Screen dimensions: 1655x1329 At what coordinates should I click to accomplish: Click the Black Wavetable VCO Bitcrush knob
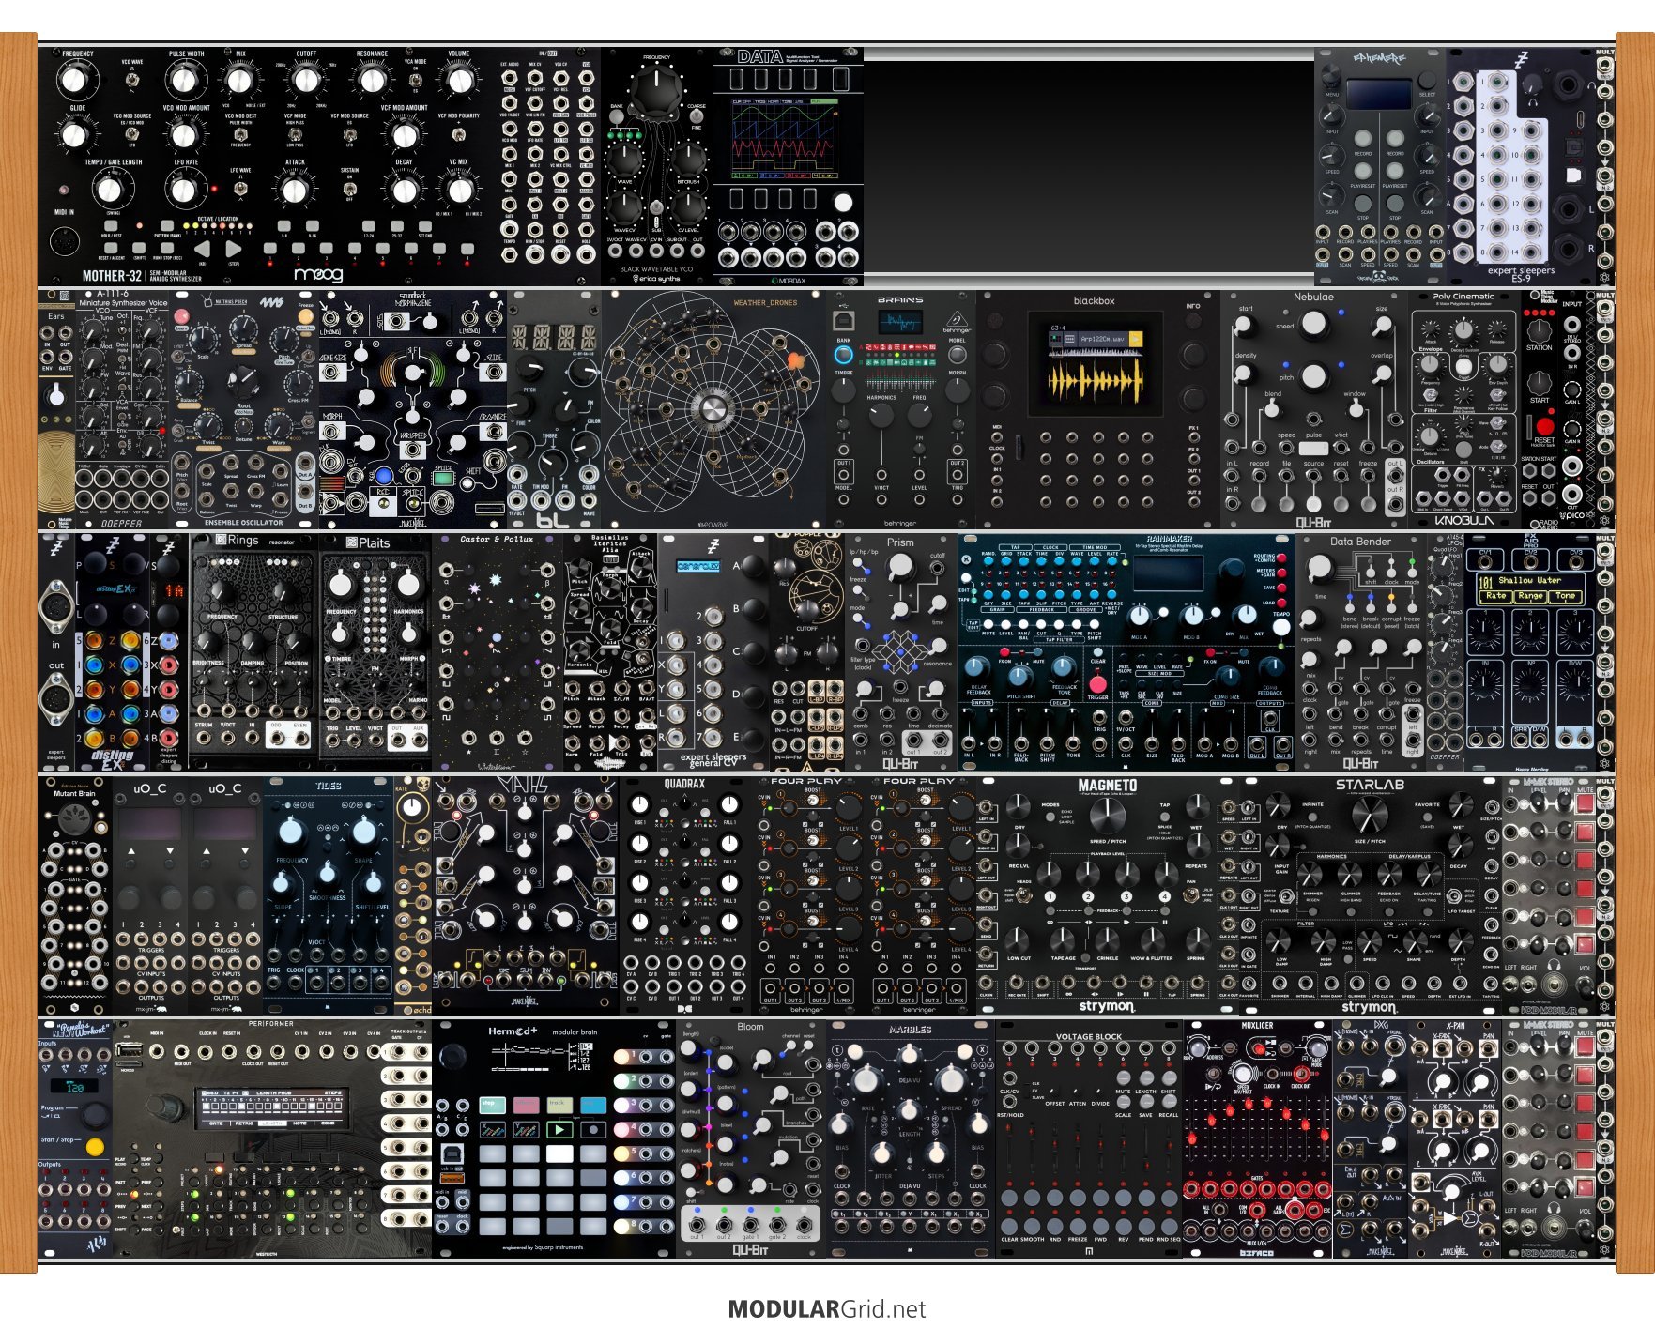click(688, 159)
